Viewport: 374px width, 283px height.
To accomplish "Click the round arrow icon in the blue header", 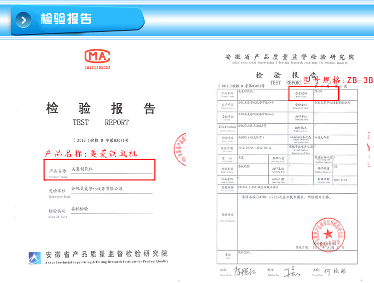I will coord(23,20).
